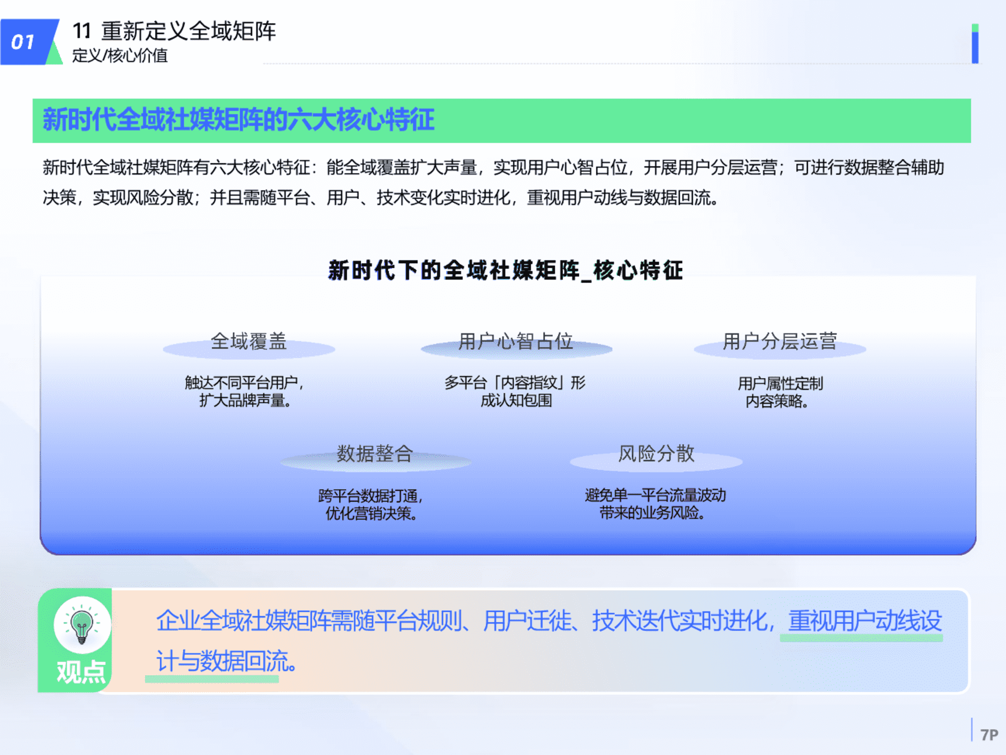This screenshot has height=755, width=1006.
Task: Click the chart title 新时代下的全域社媒矩阵_核心特征
Action: coord(506,271)
